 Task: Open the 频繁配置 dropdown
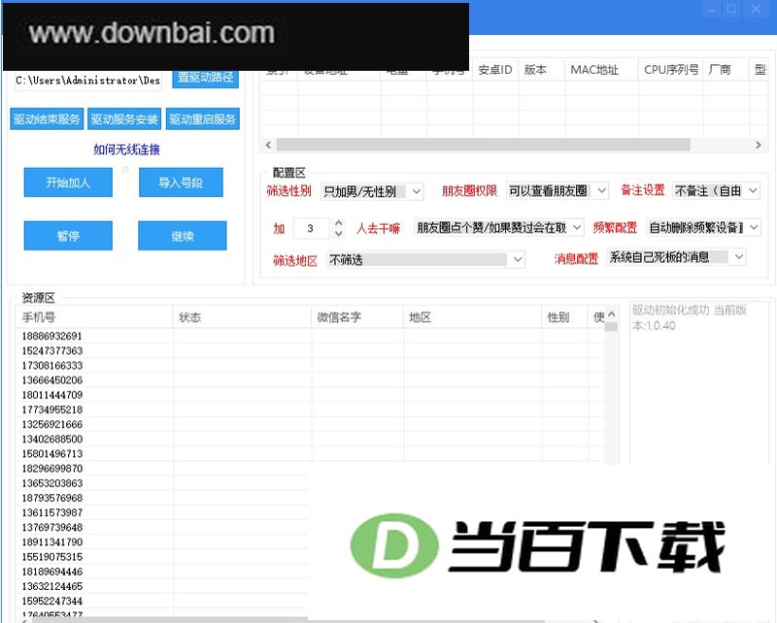point(703,227)
